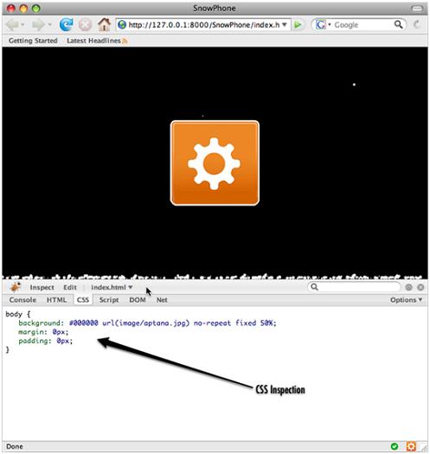The image size is (430, 454).
Task: Click the magnifier in the Google search box
Action: [x=399, y=24]
